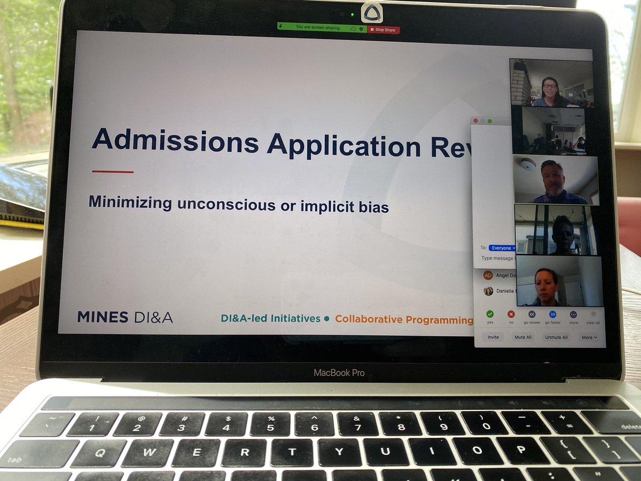The image size is (641, 481).
Task: Click the shield icon on the green sharing bar
Action: pos(361,29)
